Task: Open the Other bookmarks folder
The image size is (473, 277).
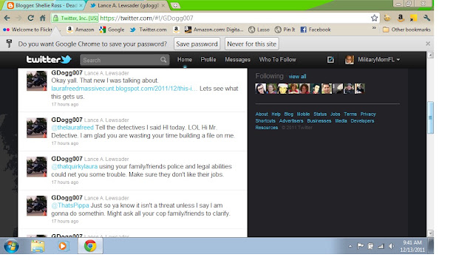Action: point(406,30)
